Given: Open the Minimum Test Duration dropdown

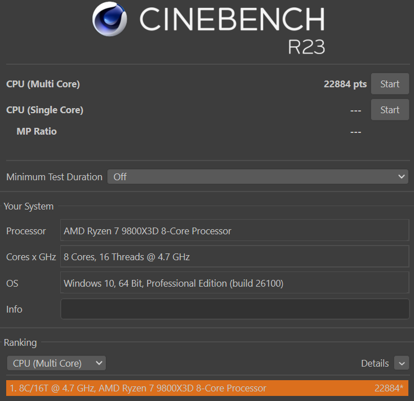Looking at the screenshot, I should (x=258, y=177).
